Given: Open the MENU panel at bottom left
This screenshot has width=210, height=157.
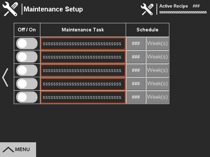Looking at the screenshot, I should 18,149.
